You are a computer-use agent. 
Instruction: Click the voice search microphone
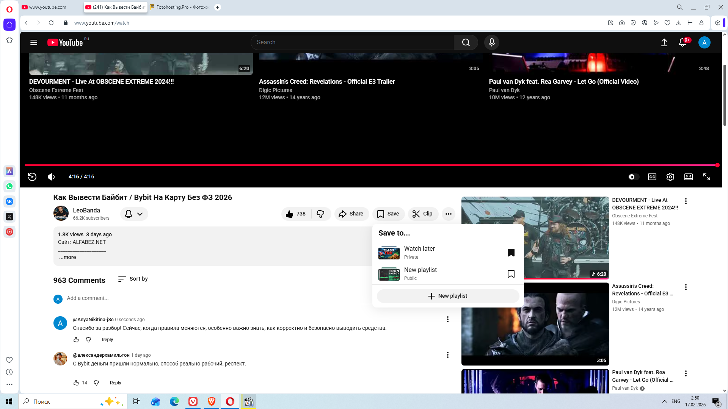pos(491,42)
